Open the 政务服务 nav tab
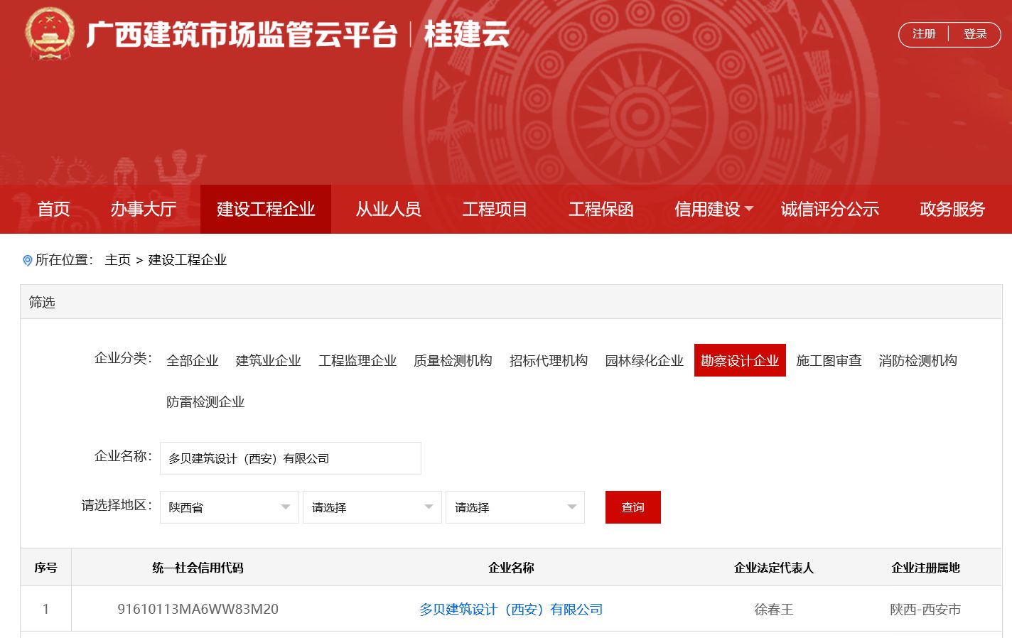Image resolution: width=1012 pixels, height=638 pixels. coord(952,209)
